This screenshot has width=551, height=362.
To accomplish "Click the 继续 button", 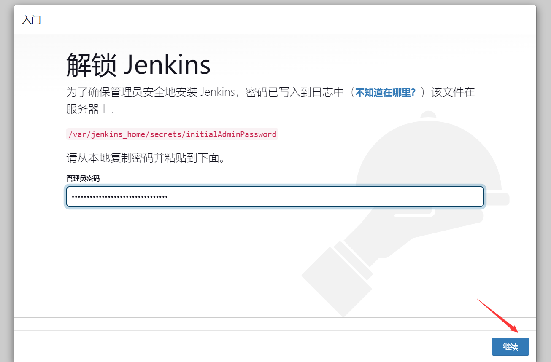I will 510,346.
